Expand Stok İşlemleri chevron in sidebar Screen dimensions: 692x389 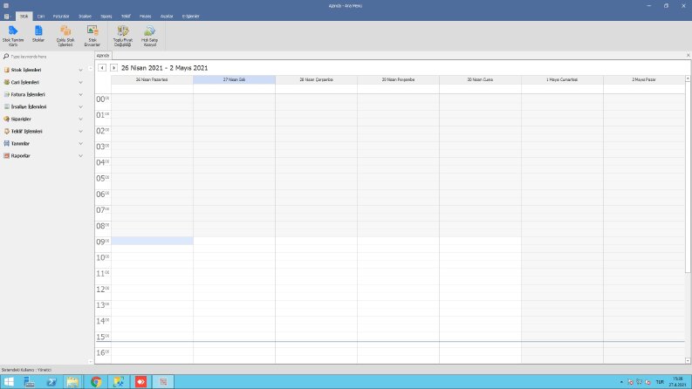(81, 70)
